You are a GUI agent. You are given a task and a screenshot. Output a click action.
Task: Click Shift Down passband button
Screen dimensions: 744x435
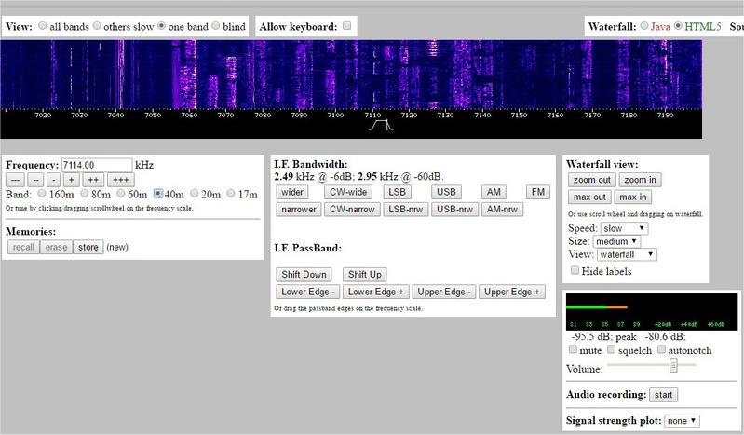click(304, 275)
